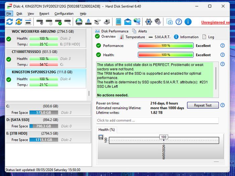Select the Health (%) graph tab
Viewport: 235px width, 176px height.
click(106, 130)
